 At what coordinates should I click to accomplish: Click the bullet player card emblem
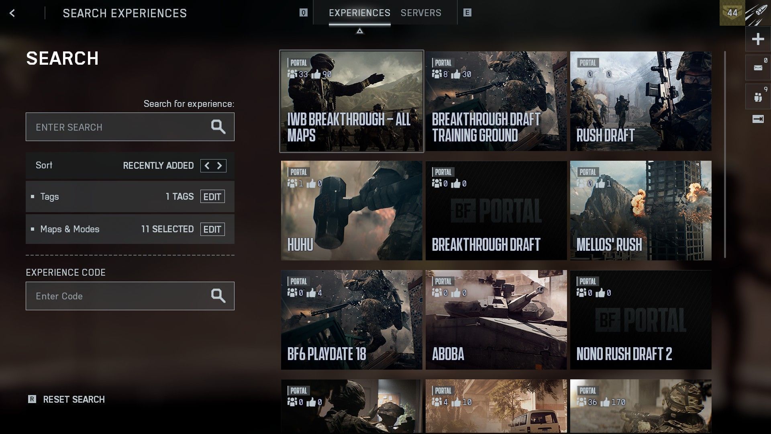tap(757, 13)
